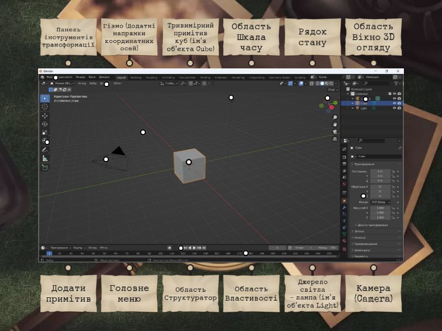
Task: Pick the Scale tool
Action: coord(45,132)
